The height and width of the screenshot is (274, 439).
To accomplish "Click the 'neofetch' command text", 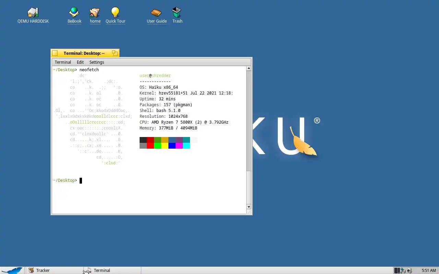I will coord(89,70).
